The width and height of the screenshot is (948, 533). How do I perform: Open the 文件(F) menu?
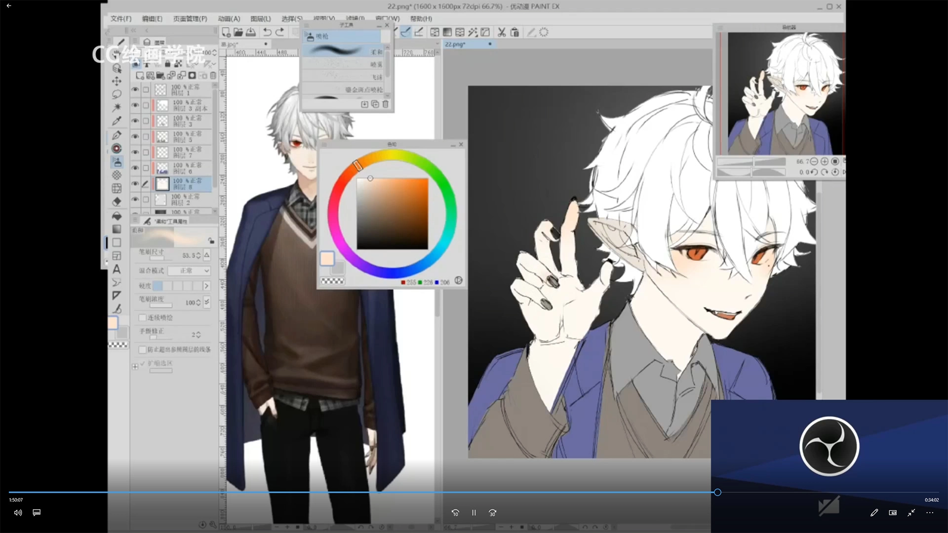pyautogui.click(x=121, y=19)
